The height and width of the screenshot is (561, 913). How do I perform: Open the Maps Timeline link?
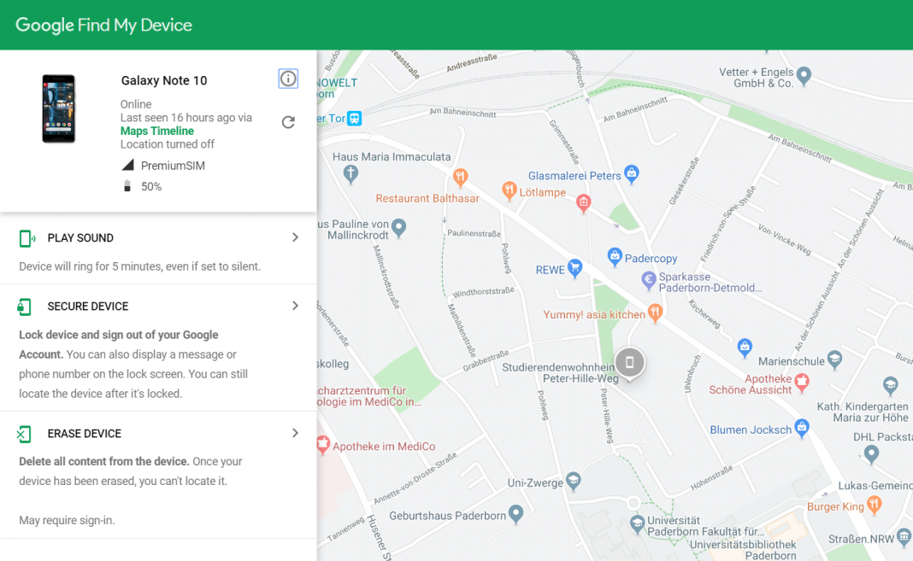(156, 131)
